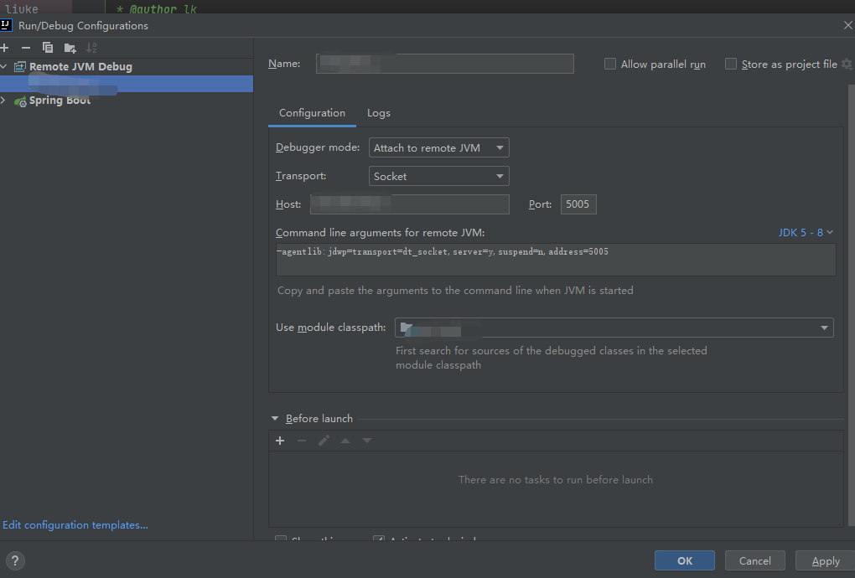
Task: Add a new configuration with the plus icon
Action: 4,48
